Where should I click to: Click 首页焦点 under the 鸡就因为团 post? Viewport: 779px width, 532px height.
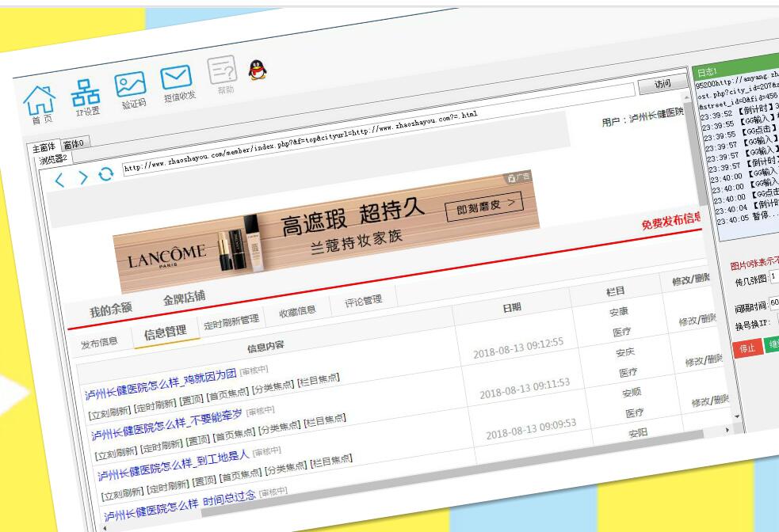[227, 394]
